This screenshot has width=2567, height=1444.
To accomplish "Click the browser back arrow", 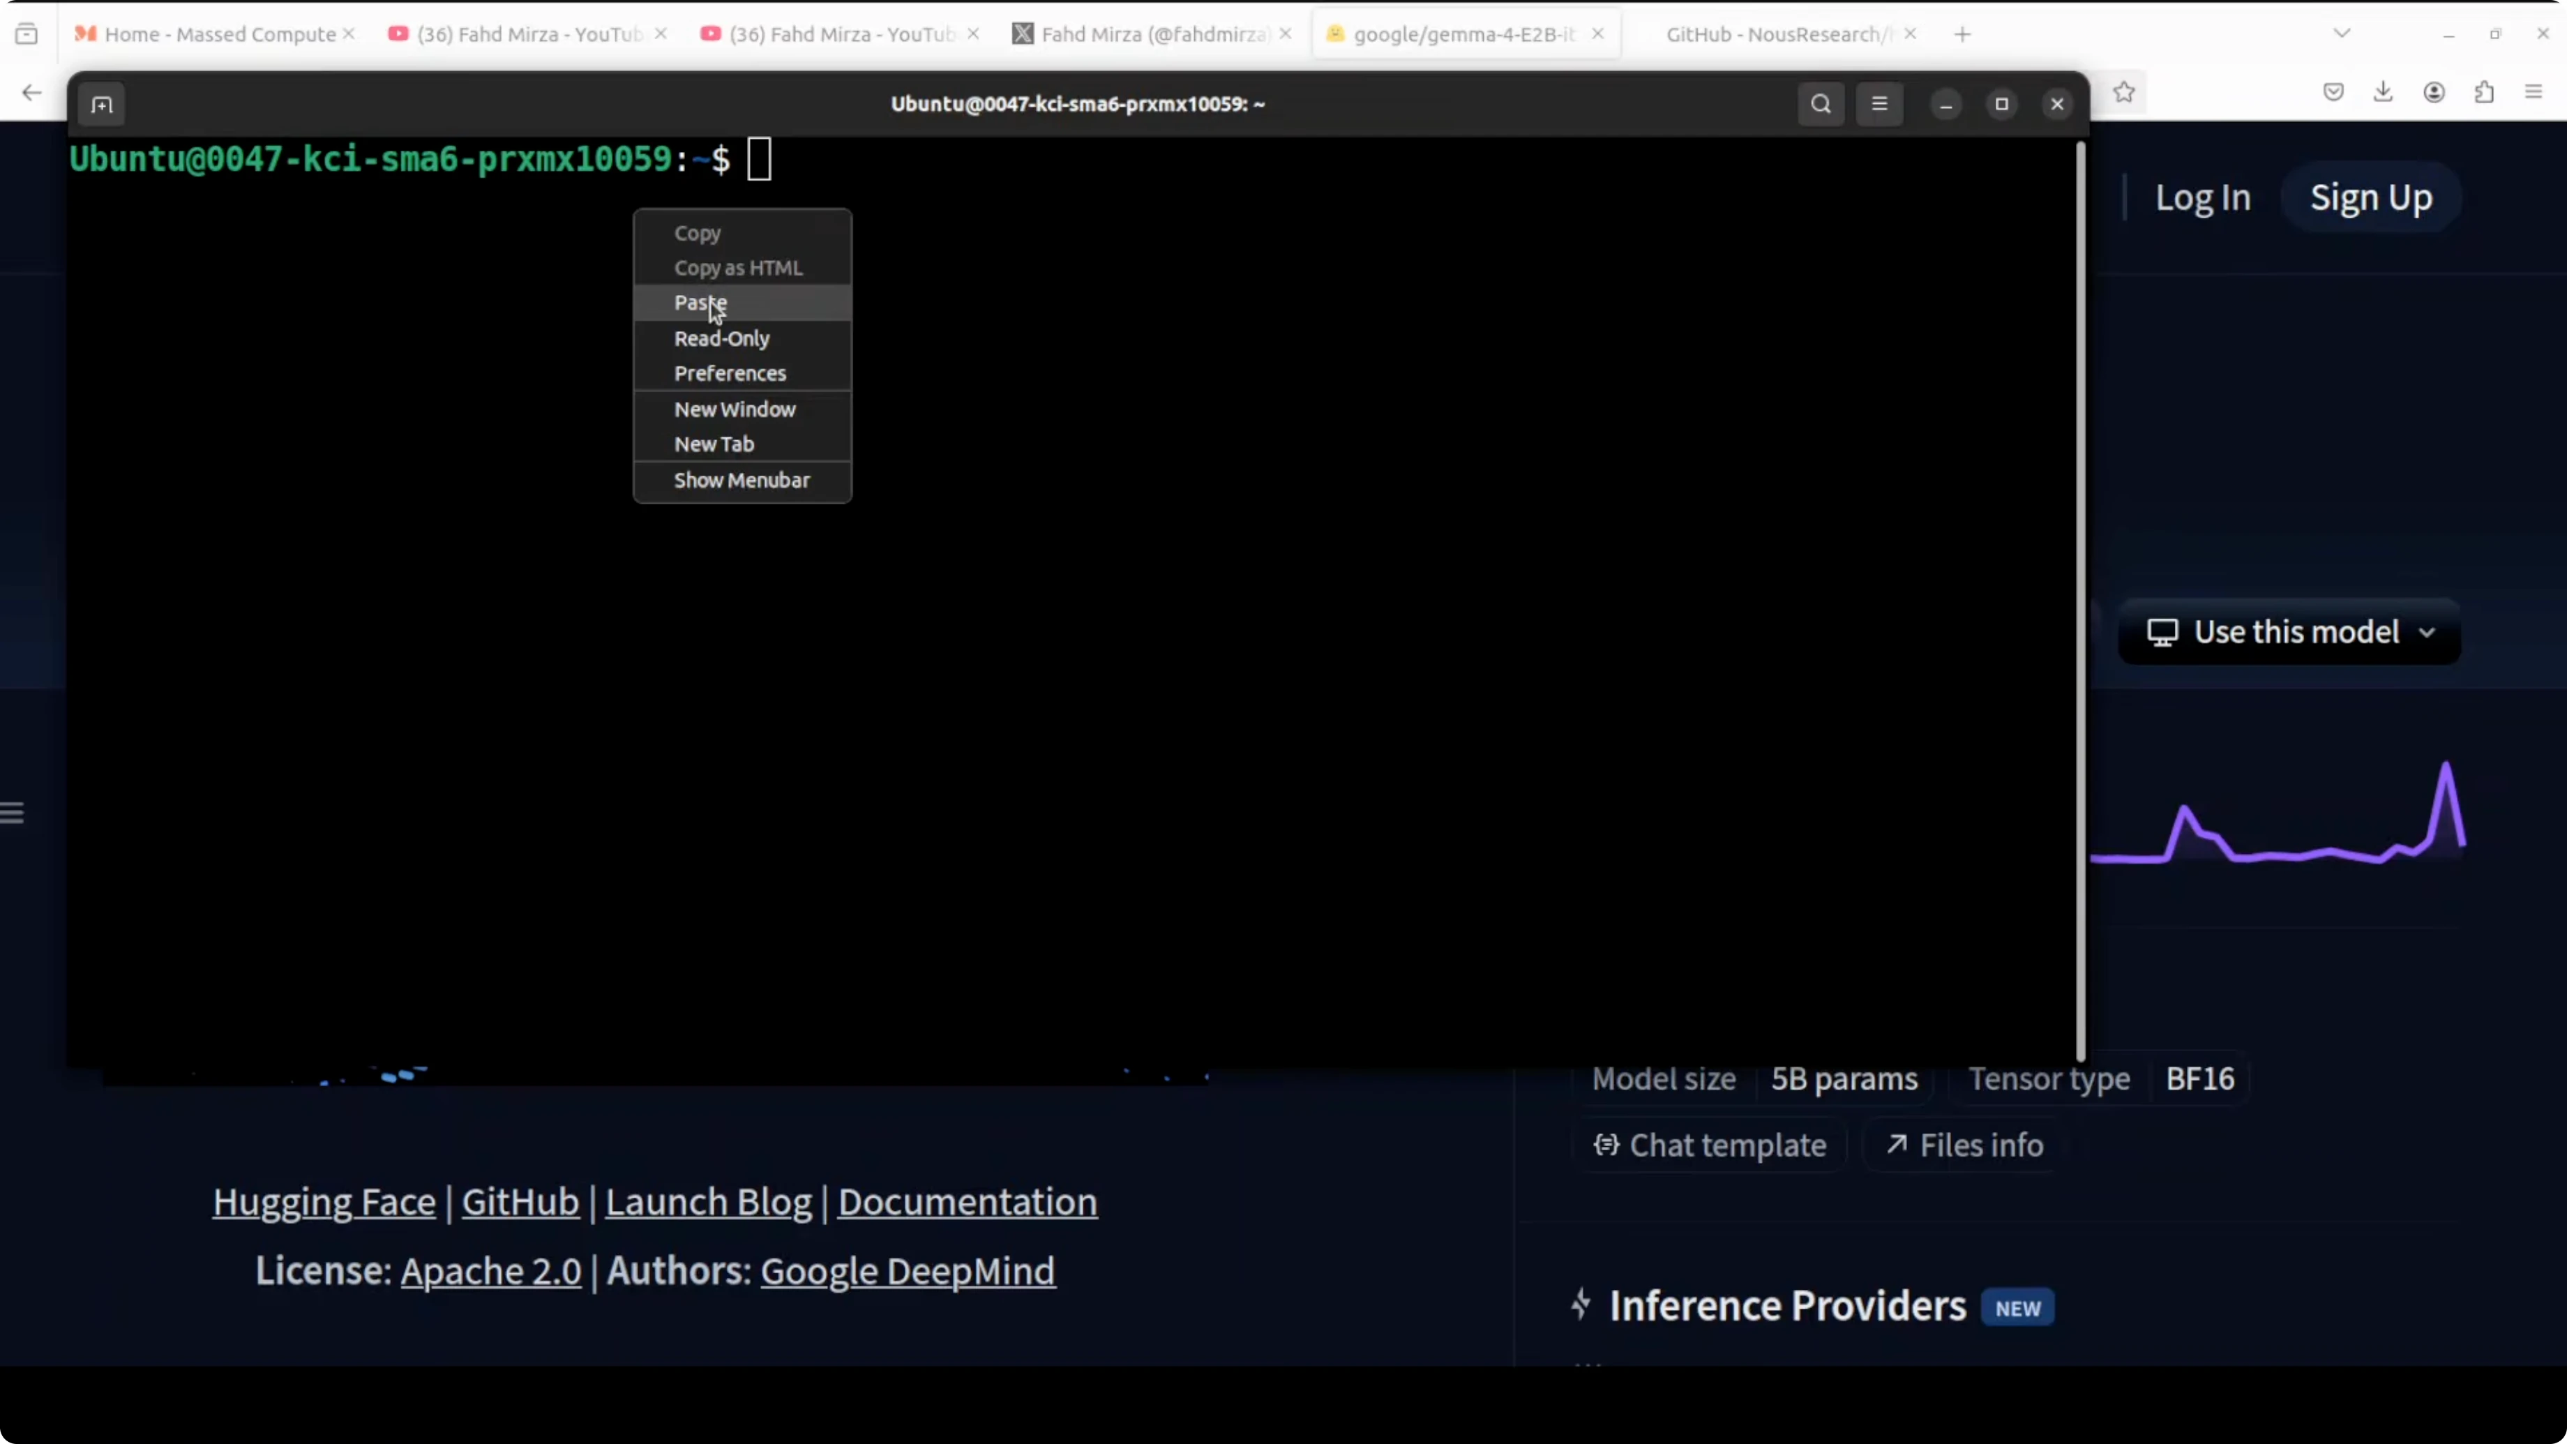I will 32,93.
